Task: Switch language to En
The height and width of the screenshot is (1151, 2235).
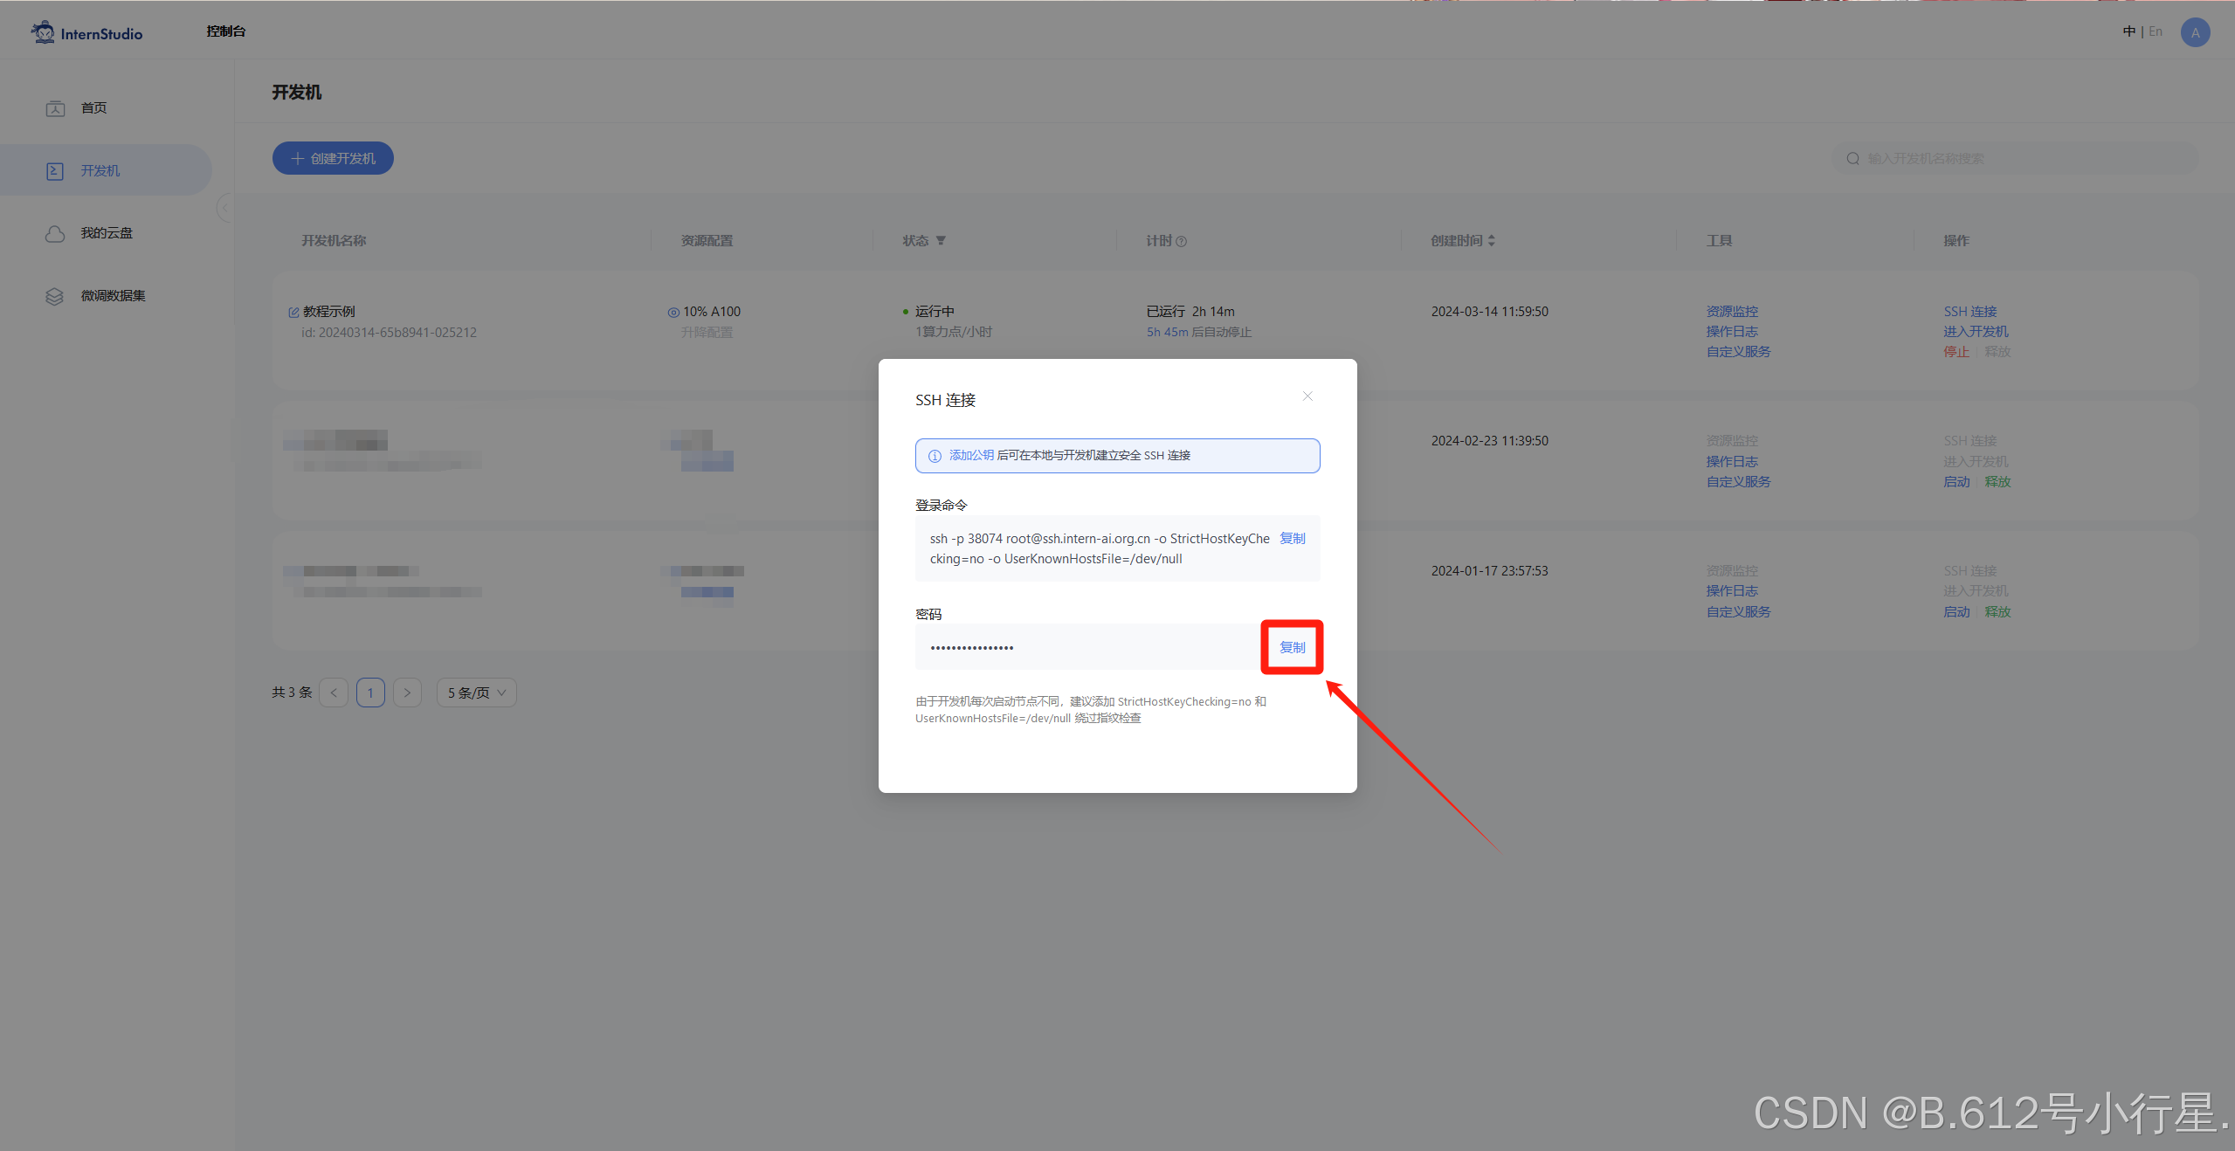Action: 2156,31
